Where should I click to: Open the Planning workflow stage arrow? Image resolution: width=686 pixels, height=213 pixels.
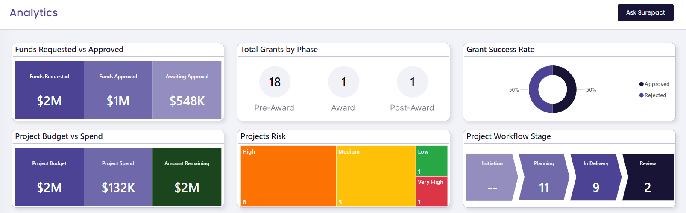(x=544, y=177)
